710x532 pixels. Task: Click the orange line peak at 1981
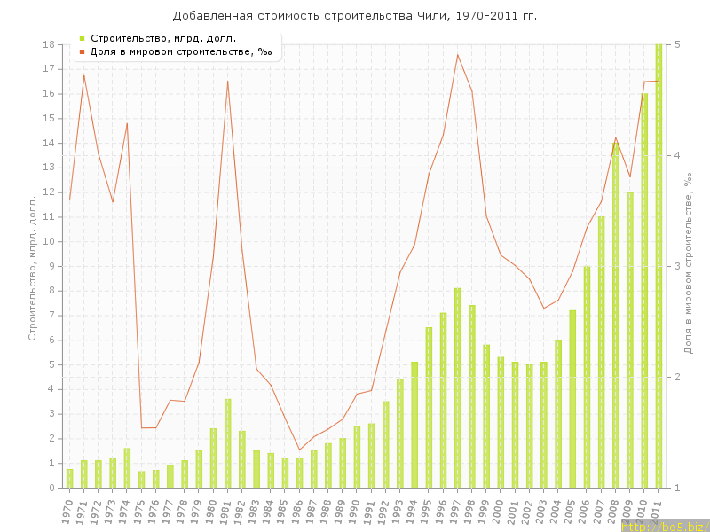pyautogui.click(x=228, y=82)
